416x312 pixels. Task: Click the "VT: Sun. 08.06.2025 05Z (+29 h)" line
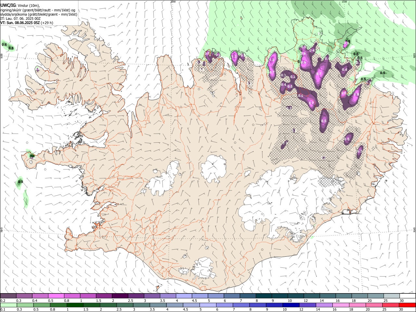(27, 23)
